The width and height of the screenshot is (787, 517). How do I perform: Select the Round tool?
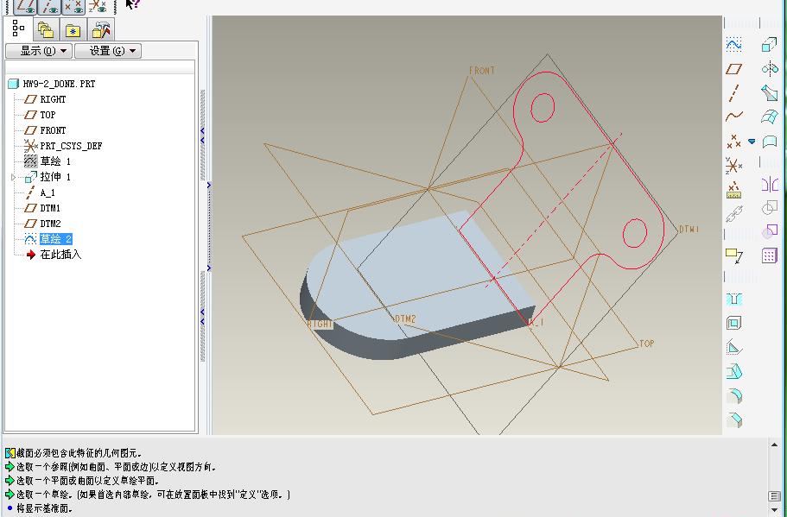point(733,395)
